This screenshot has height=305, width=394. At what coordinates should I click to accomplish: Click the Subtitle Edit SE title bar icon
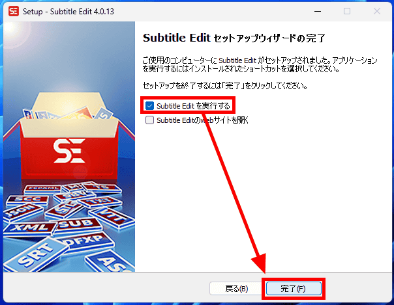click(x=14, y=11)
